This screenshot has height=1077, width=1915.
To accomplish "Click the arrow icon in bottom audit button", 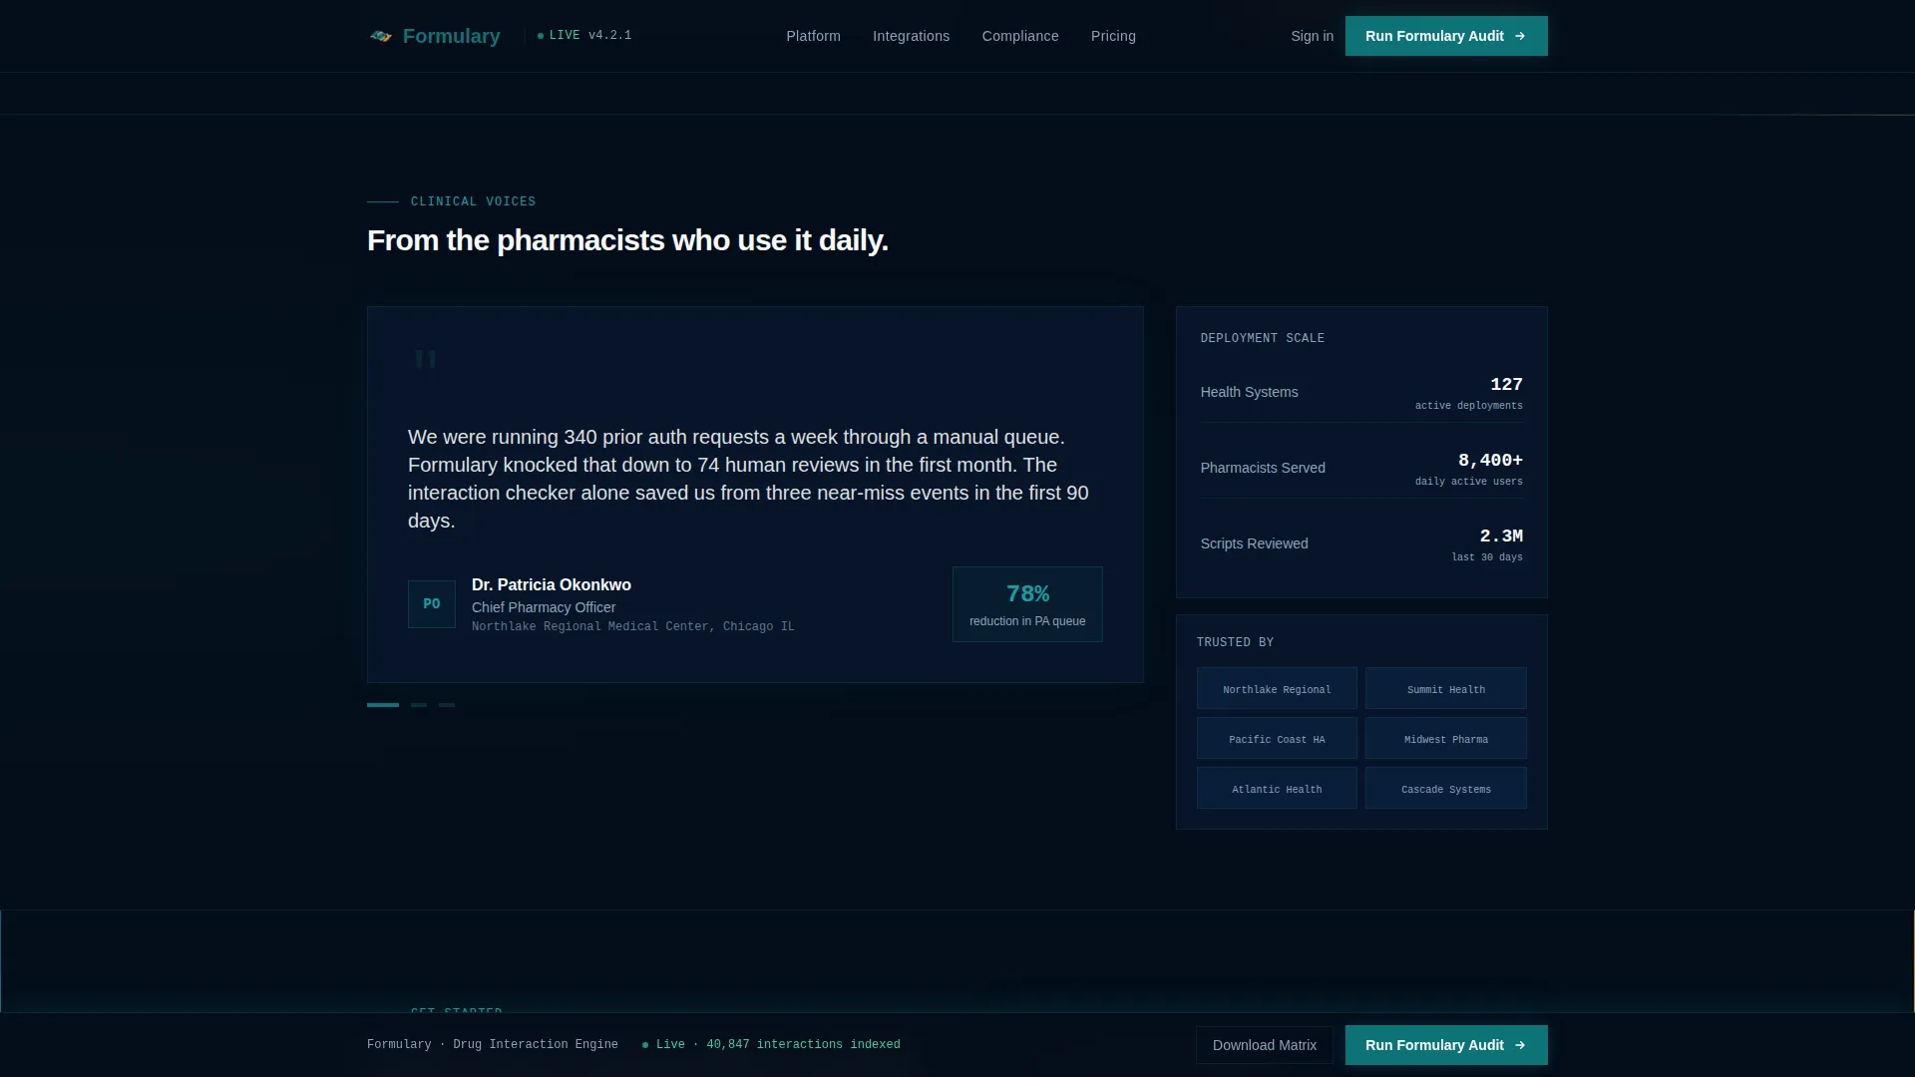I will (x=1520, y=1045).
